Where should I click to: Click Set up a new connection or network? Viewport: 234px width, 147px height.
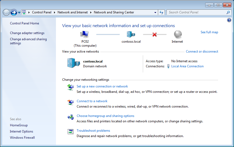coord(102,86)
